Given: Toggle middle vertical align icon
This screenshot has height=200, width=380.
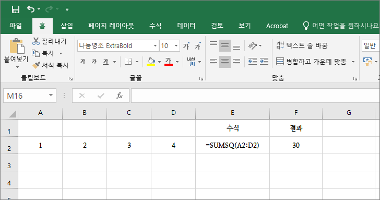Looking at the screenshot, I should pyautogui.click(x=225, y=45).
